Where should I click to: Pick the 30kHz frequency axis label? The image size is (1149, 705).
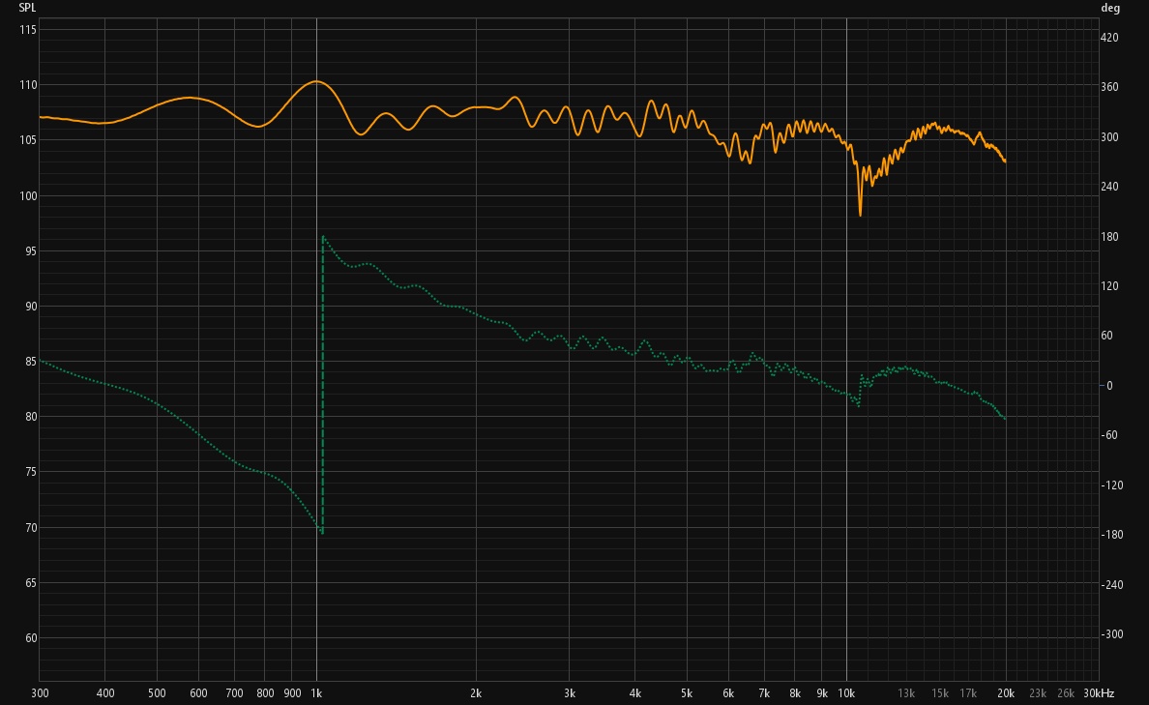click(1099, 693)
